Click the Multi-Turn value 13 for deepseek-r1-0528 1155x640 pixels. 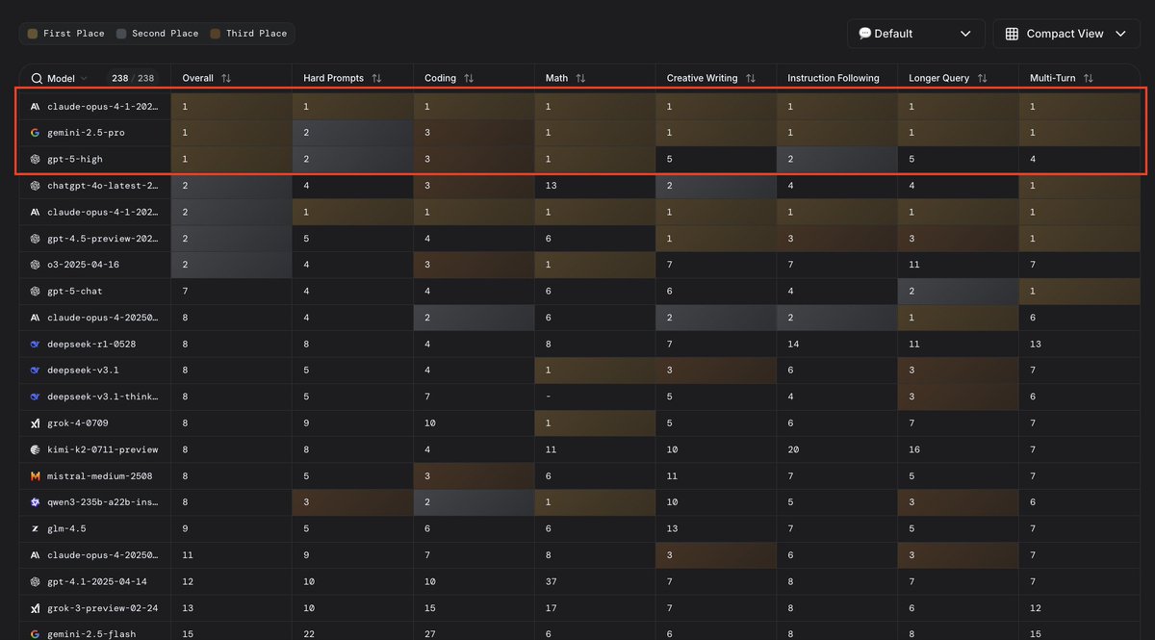point(1036,344)
